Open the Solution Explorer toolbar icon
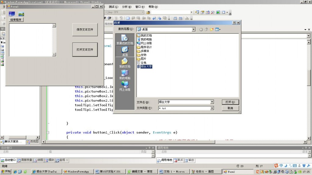The image size is (312, 175). point(197,12)
